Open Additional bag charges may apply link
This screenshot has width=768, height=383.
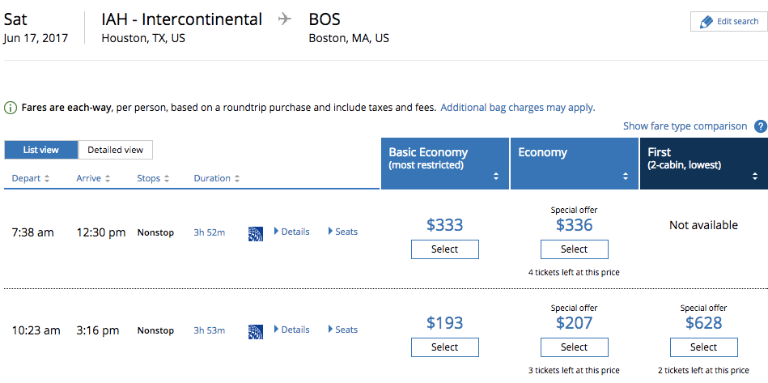pyautogui.click(x=518, y=108)
